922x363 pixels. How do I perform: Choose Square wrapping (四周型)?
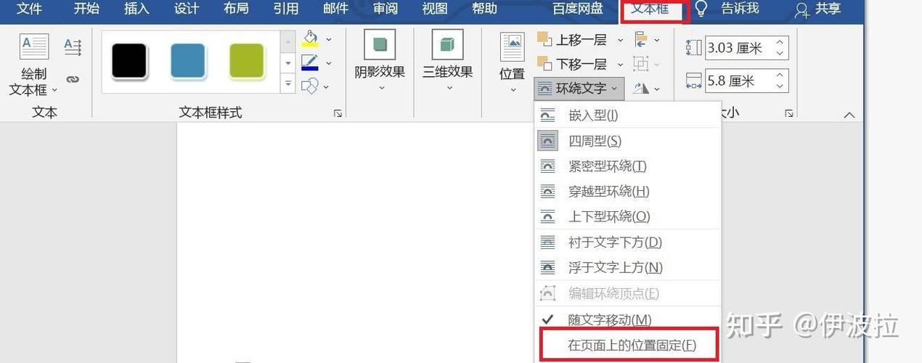point(628,141)
